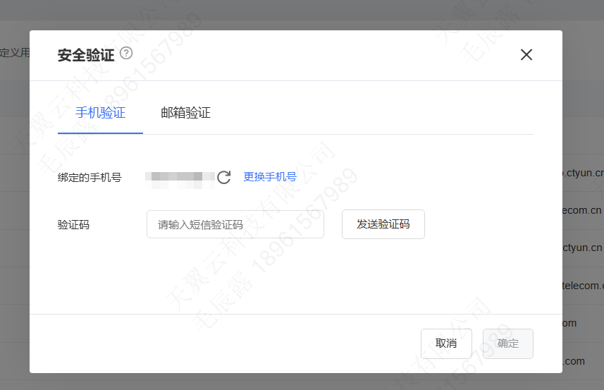Select the blurred phone number value
The width and height of the screenshot is (604, 390).
180,180
